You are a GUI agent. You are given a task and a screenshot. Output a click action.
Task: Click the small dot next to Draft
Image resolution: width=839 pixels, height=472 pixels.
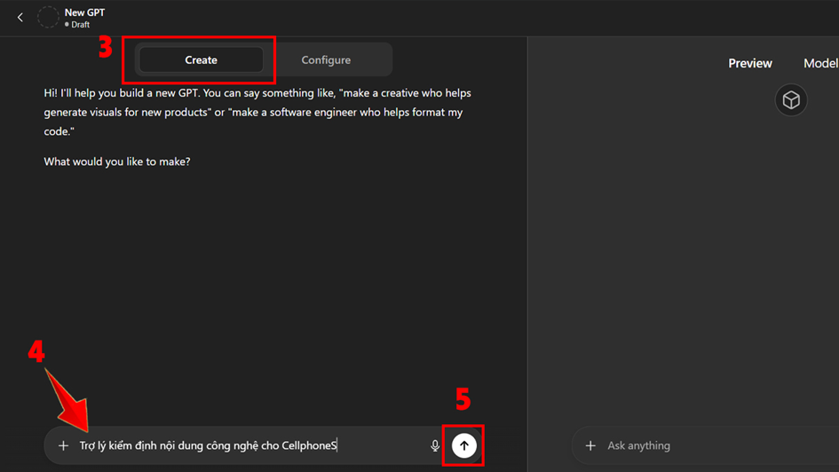point(67,25)
